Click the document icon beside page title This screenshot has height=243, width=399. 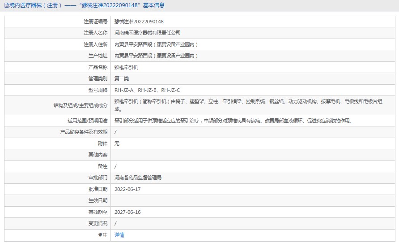(x=7, y=5)
